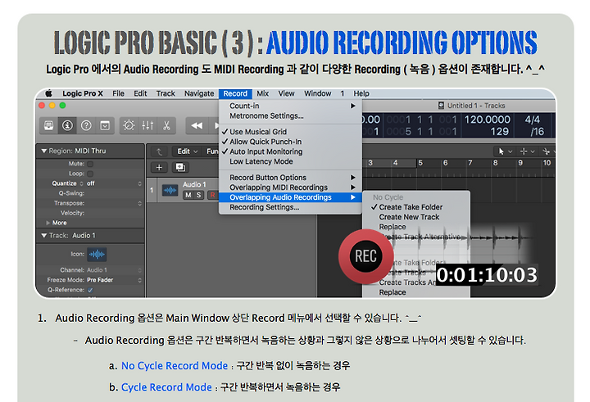Choose Recording Settings… item
This screenshot has height=402, width=590.
pos(290,207)
